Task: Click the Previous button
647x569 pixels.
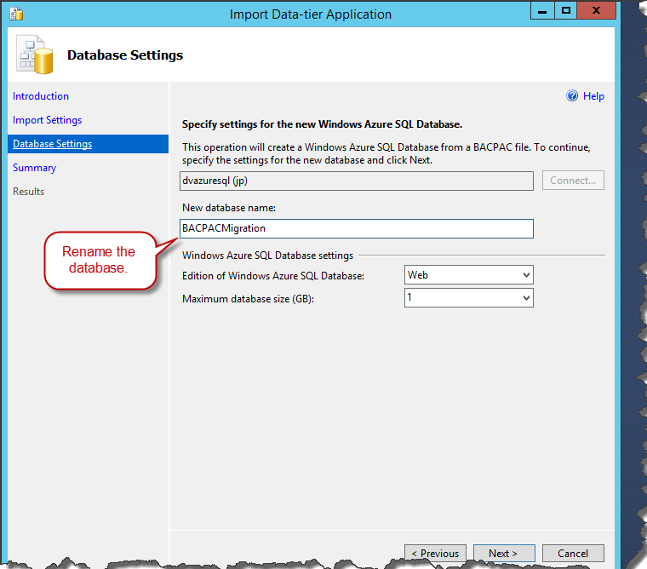Action: click(x=435, y=554)
